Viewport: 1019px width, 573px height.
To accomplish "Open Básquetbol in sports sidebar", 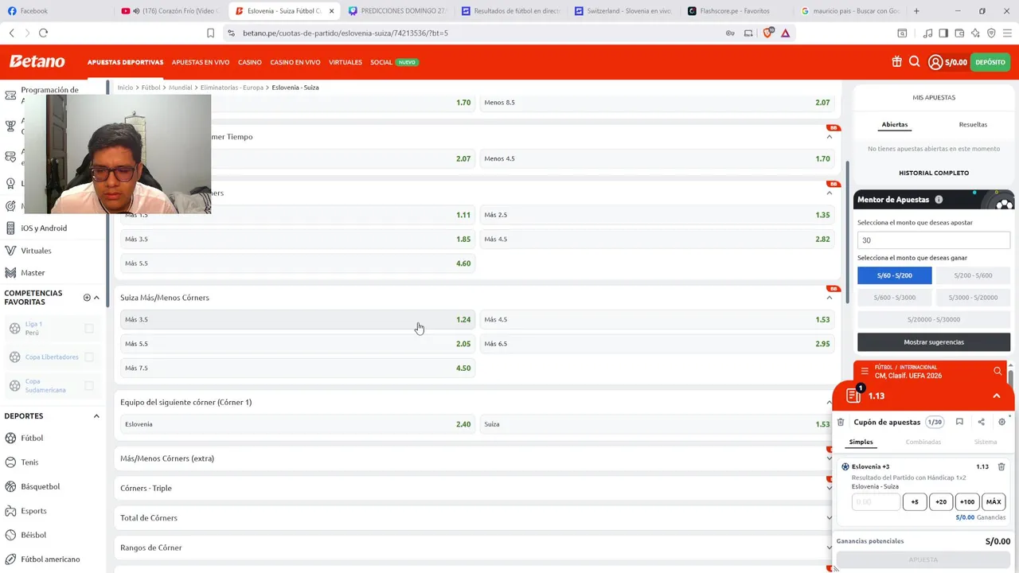I will click(40, 486).
